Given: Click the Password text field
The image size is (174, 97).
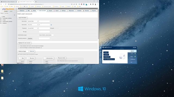Looking at the screenshot, I should click(44, 28).
